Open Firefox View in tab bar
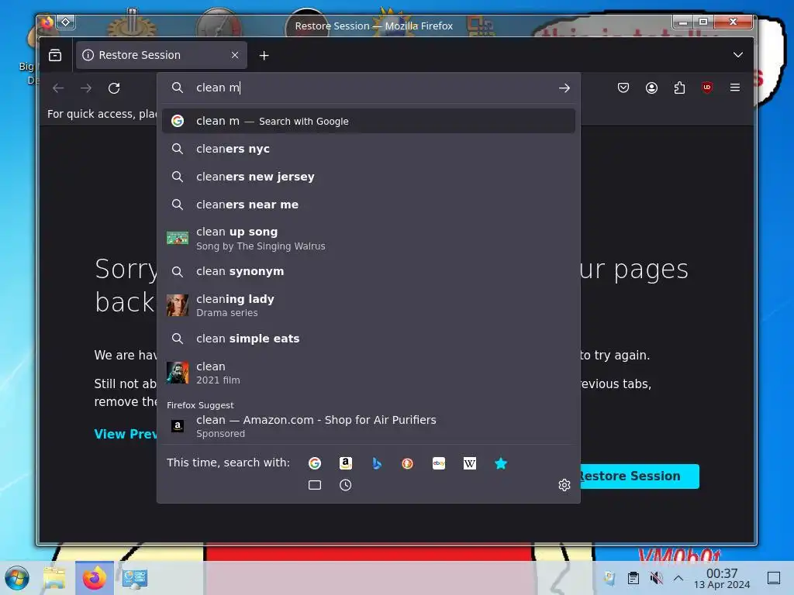 (55, 55)
